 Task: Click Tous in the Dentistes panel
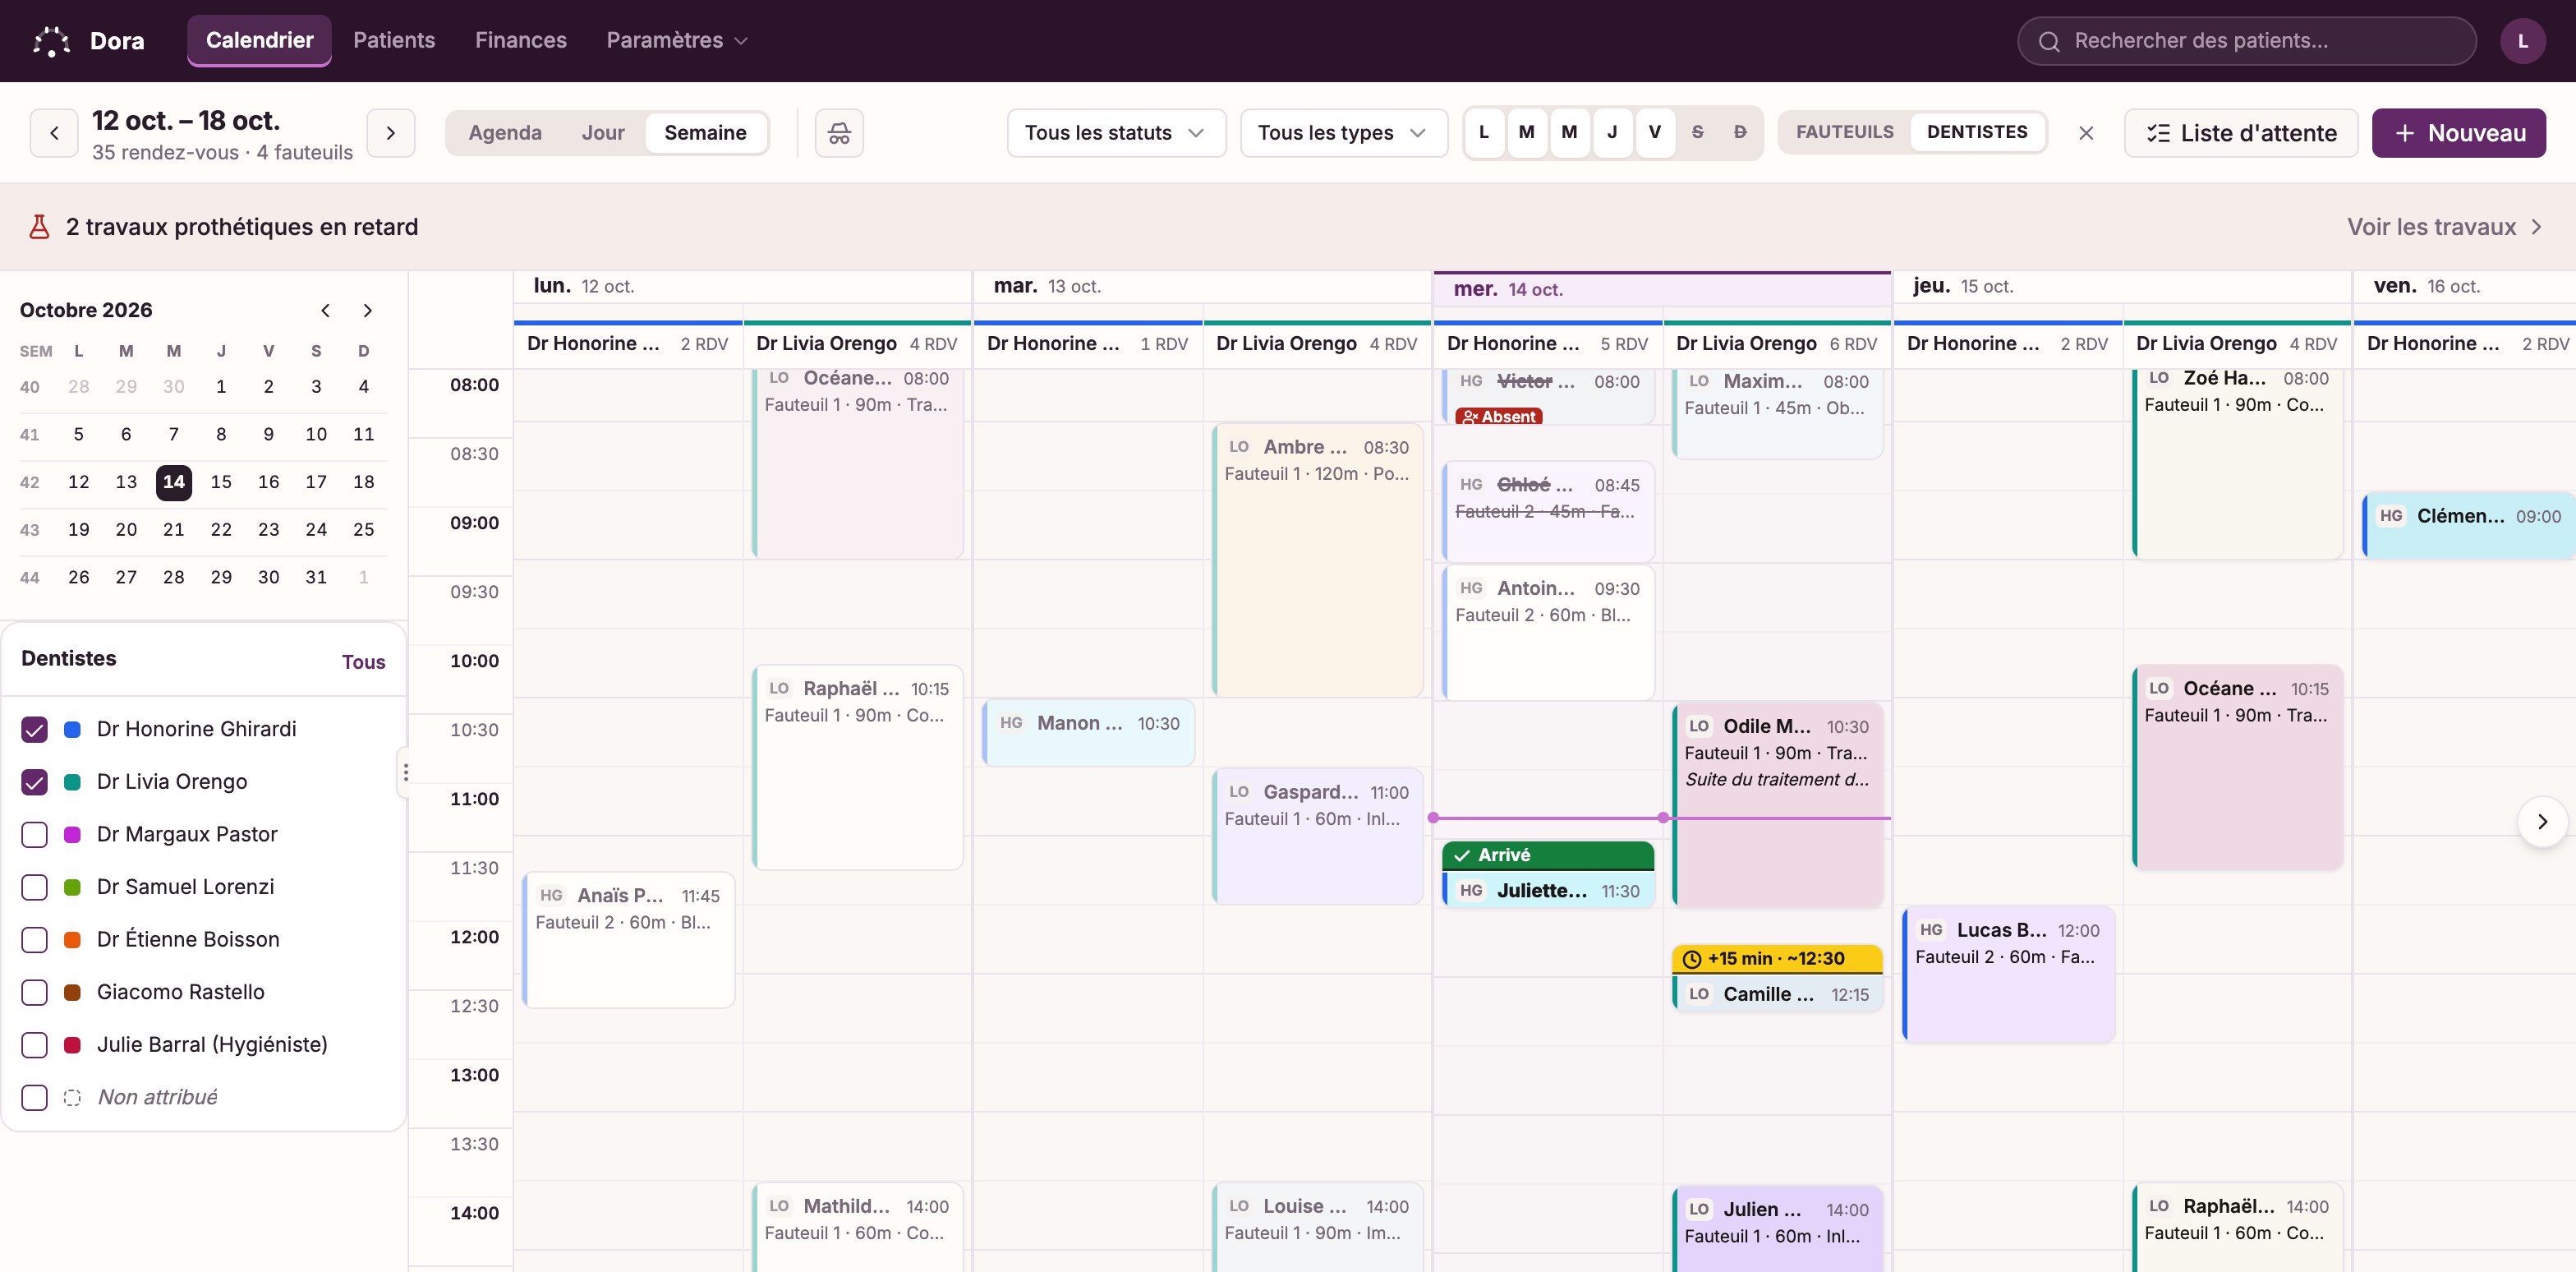tap(363, 662)
